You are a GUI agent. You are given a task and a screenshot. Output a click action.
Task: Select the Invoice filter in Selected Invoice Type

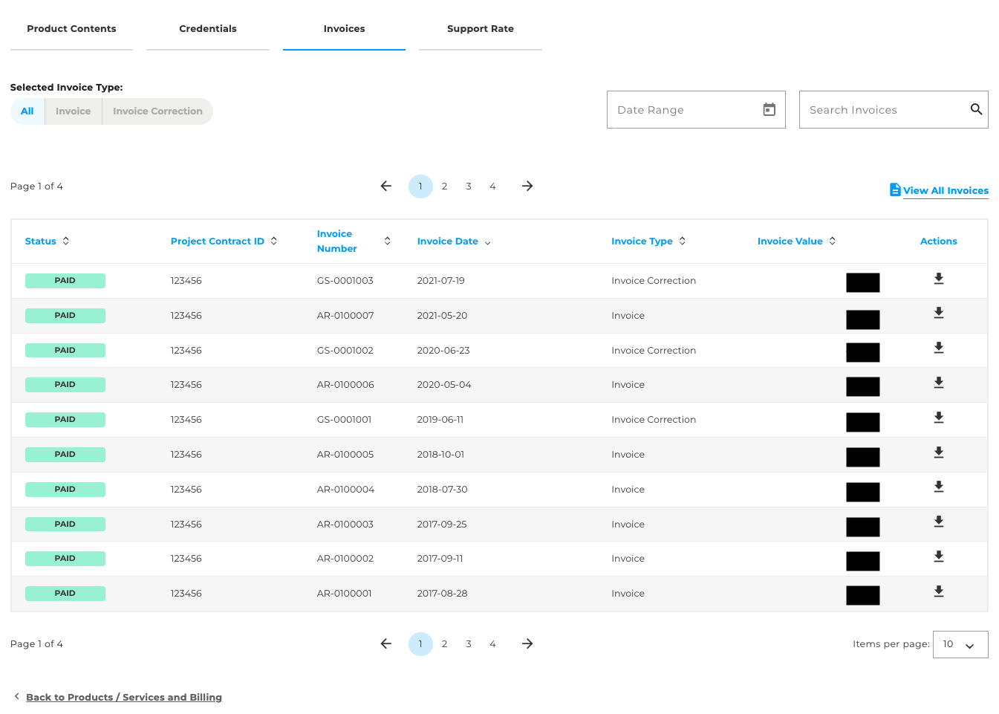[73, 111]
